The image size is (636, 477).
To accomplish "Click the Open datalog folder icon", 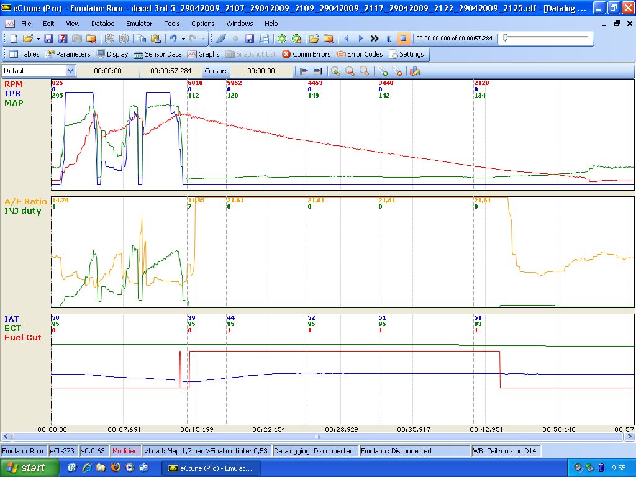I will tap(314, 39).
